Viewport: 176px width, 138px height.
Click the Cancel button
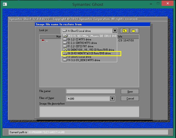click(x=130, y=99)
